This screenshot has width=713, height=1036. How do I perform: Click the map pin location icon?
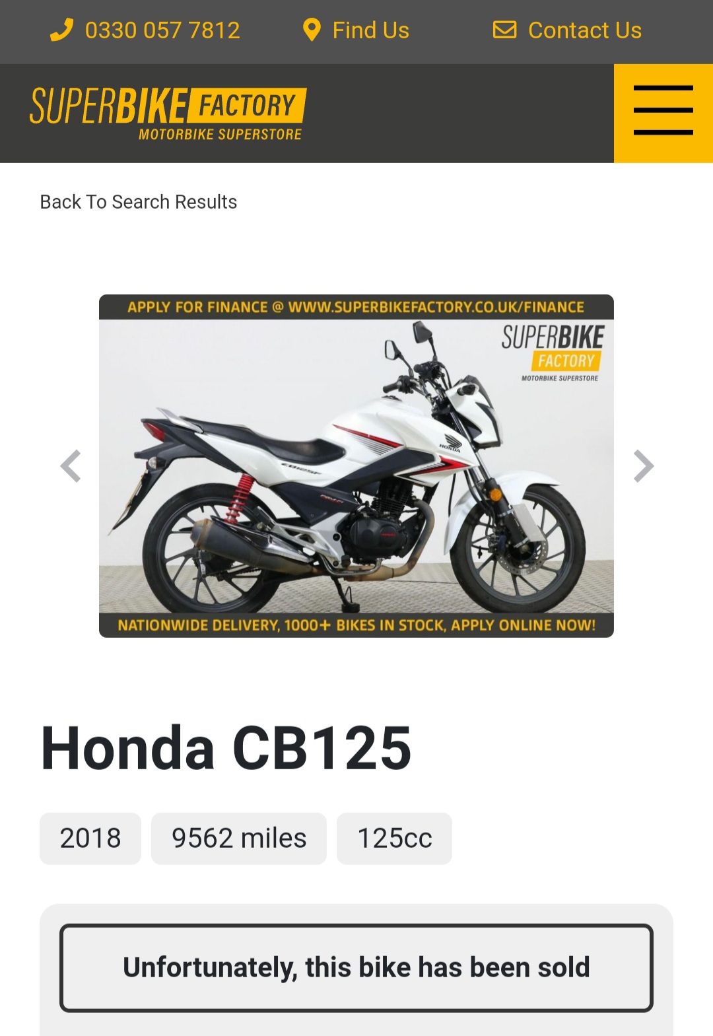click(312, 30)
